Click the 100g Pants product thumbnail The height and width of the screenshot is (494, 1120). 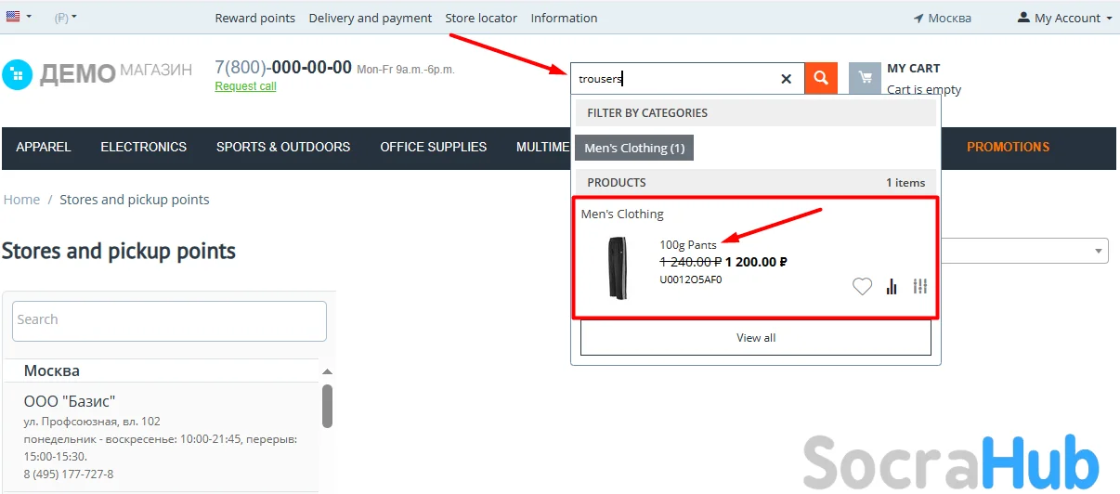pyautogui.click(x=618, y=267)
